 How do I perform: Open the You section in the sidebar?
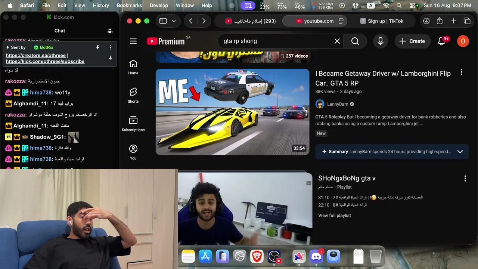pos(133,152)
